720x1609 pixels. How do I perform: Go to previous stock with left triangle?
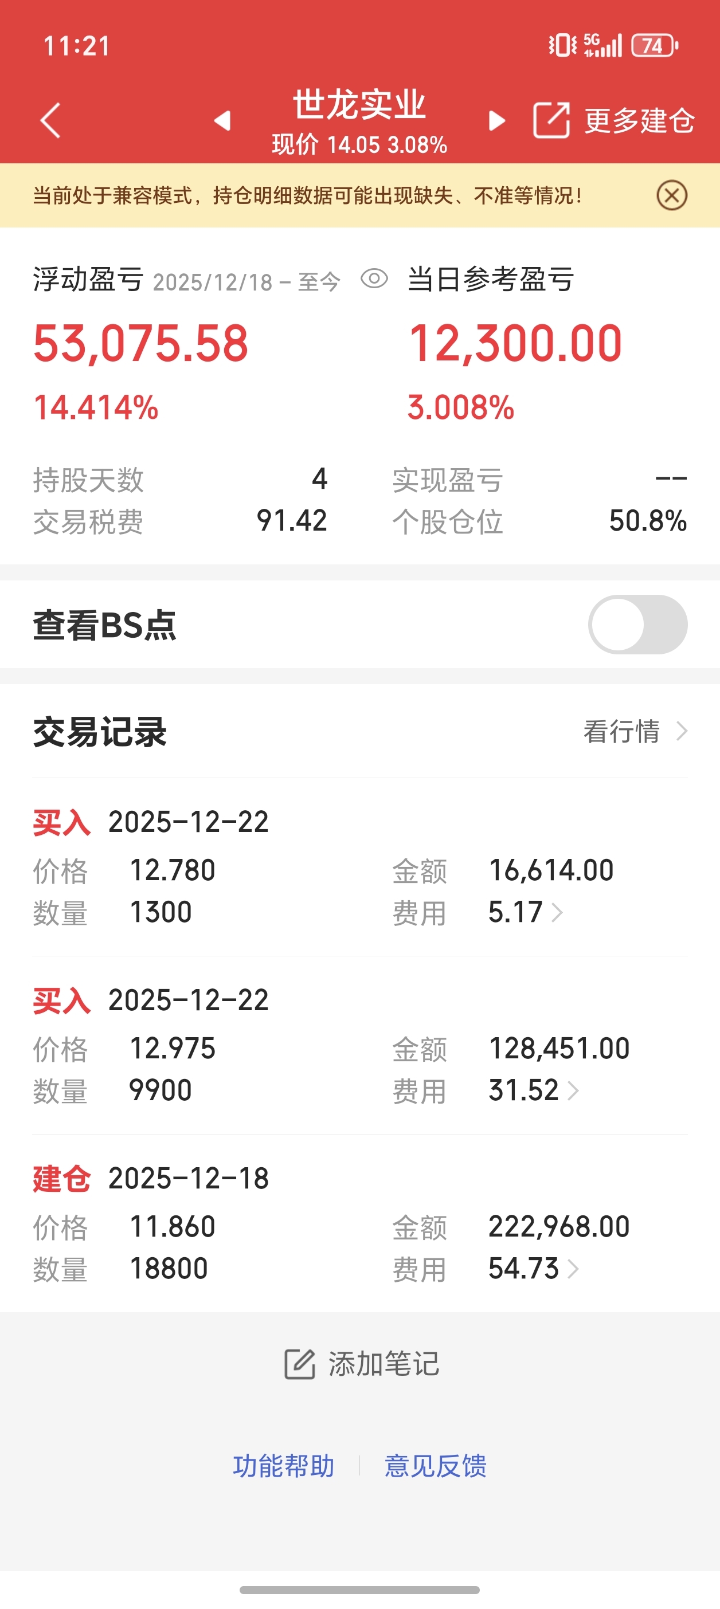pos(222,120)
